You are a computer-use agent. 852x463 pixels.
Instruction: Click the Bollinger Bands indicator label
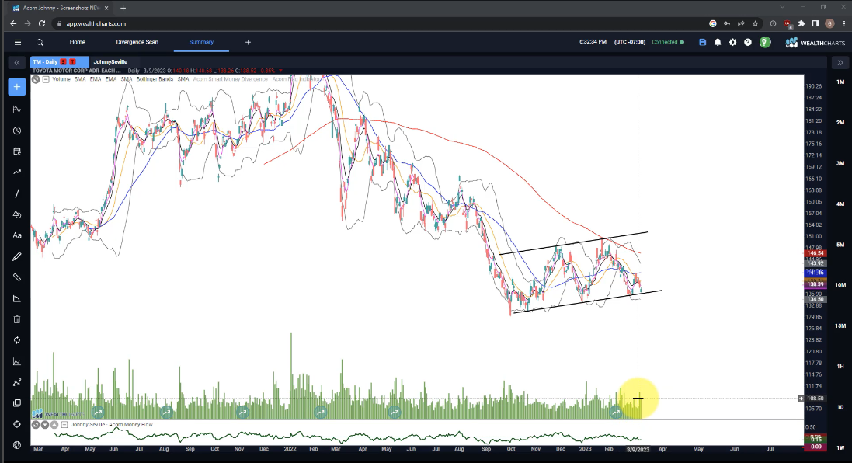tap(155, 79)
